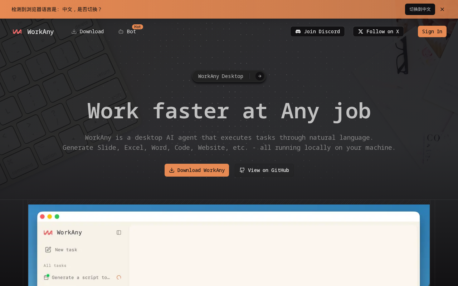Click the WorkAny logo in app preview
Viewport: 458px width, 286px height.
pyautogui.click(x=48, y=232)
